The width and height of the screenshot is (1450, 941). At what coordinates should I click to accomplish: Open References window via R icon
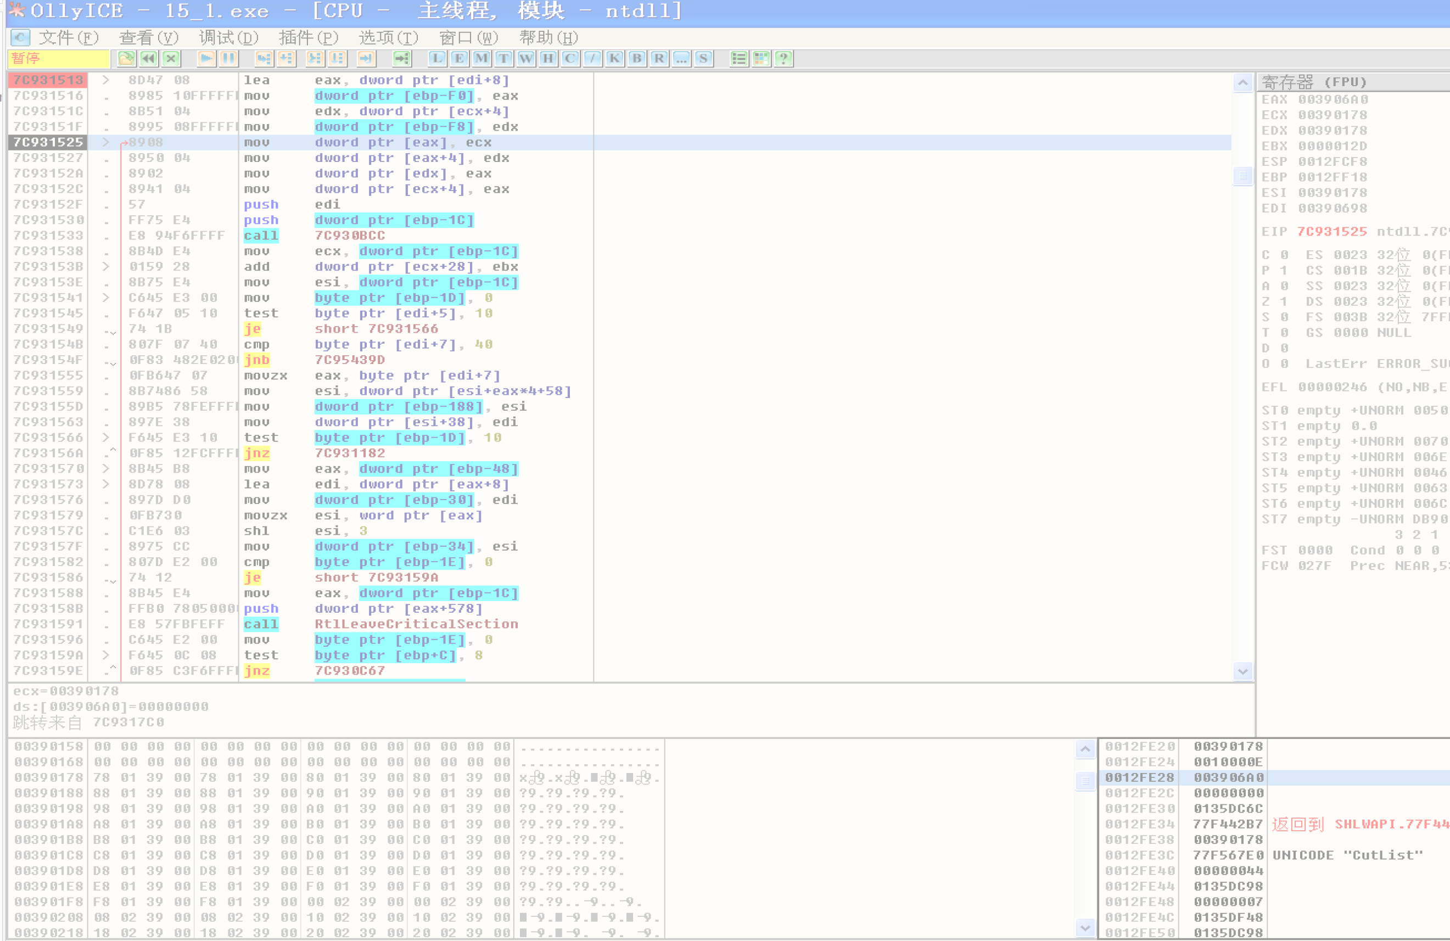(x=659, y=59)
